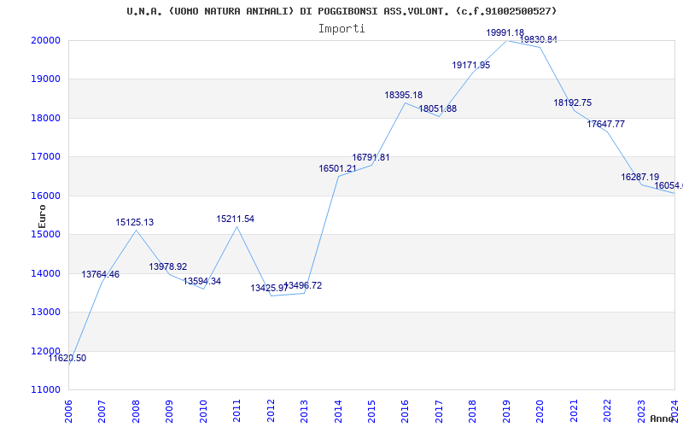
Task: Click data label 15125.13
Action: tap(135, 222)
